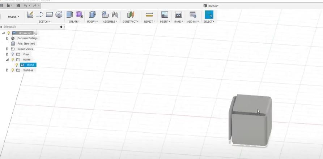The image size is (323, 159).
Task: Toggle the Body1 lightbulb visibility
Action: pyautogui.click(x=17, y=65)
